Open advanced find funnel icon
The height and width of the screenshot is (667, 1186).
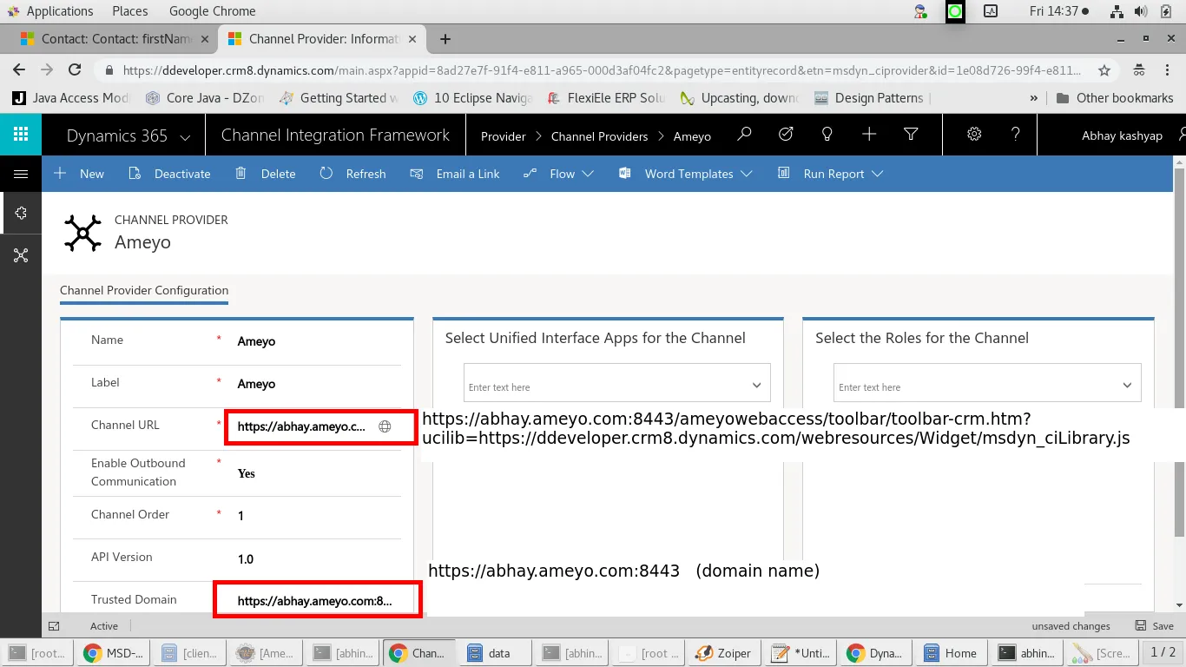(911, 135)
